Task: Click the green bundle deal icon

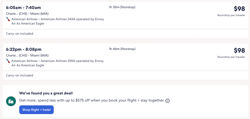Action: (11, 102)
